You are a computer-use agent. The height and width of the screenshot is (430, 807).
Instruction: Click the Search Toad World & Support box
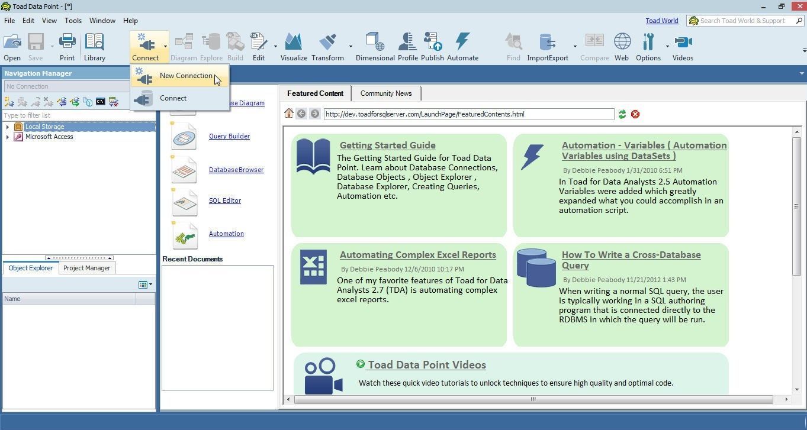coord(746,21)
